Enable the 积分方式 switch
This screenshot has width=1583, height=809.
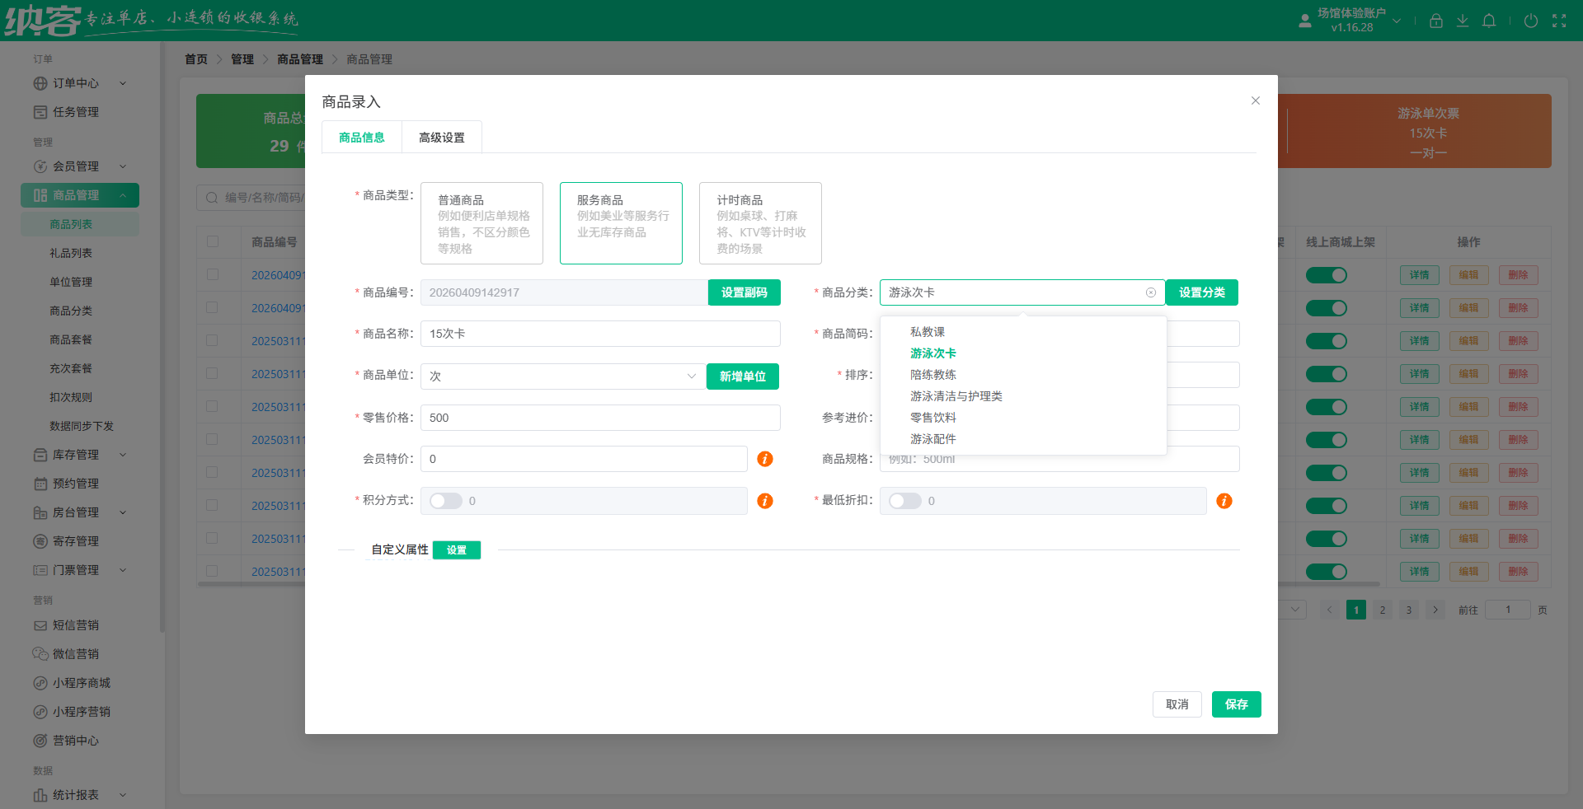[x=445, y=501]
